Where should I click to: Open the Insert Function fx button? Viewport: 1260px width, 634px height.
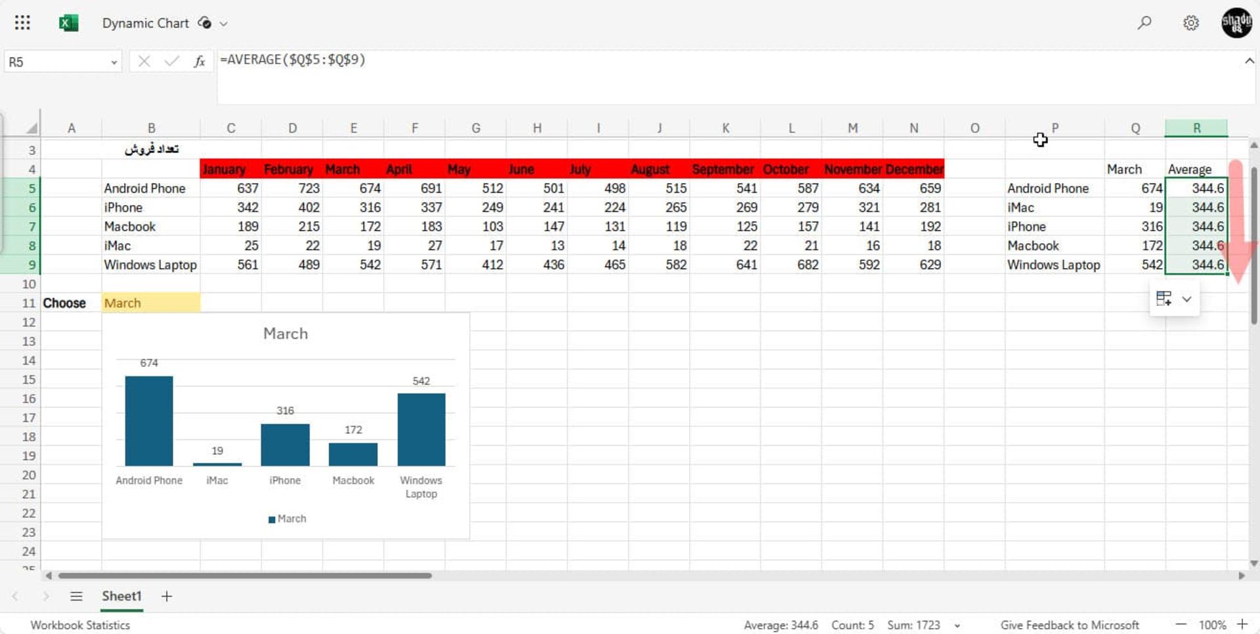(x=199, y=62)
